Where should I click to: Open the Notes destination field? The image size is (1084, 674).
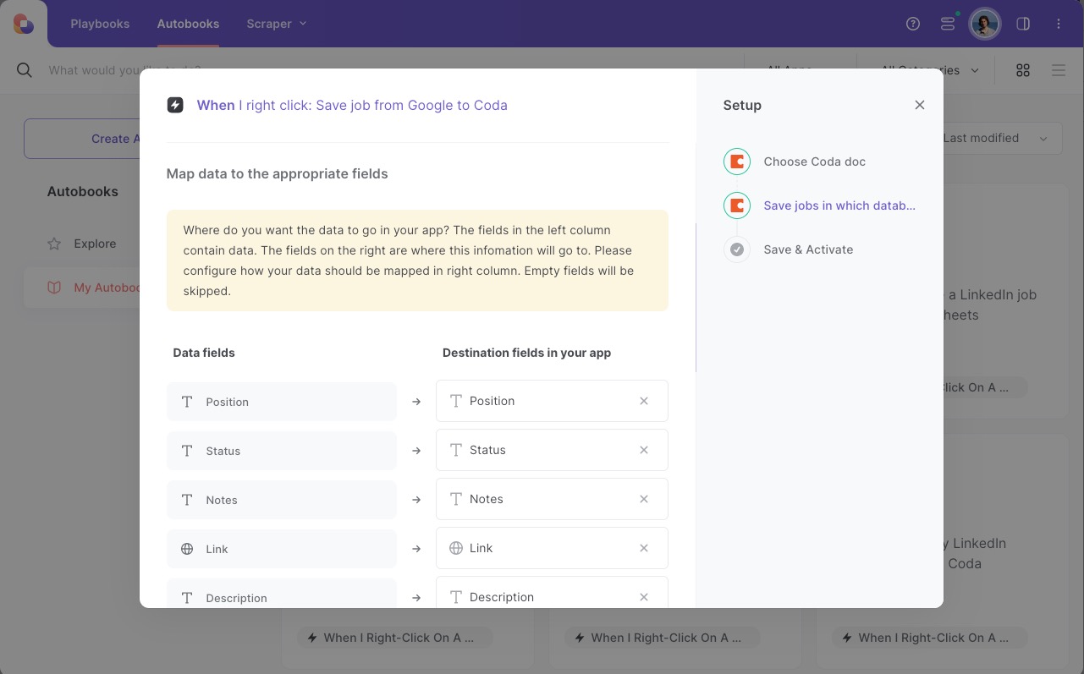(552, 499)
